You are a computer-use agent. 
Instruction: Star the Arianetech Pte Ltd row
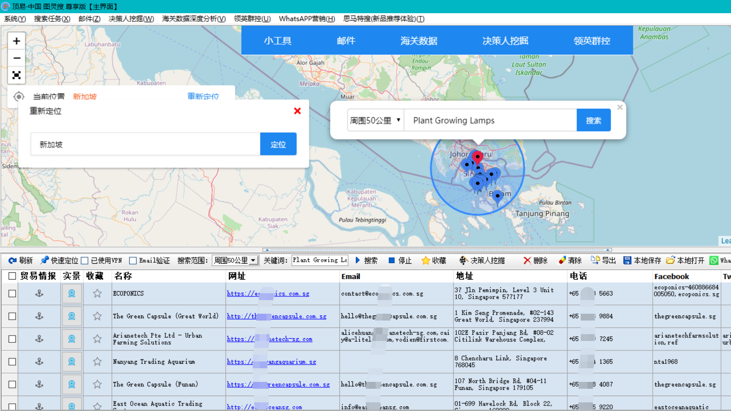coord(97,339)
